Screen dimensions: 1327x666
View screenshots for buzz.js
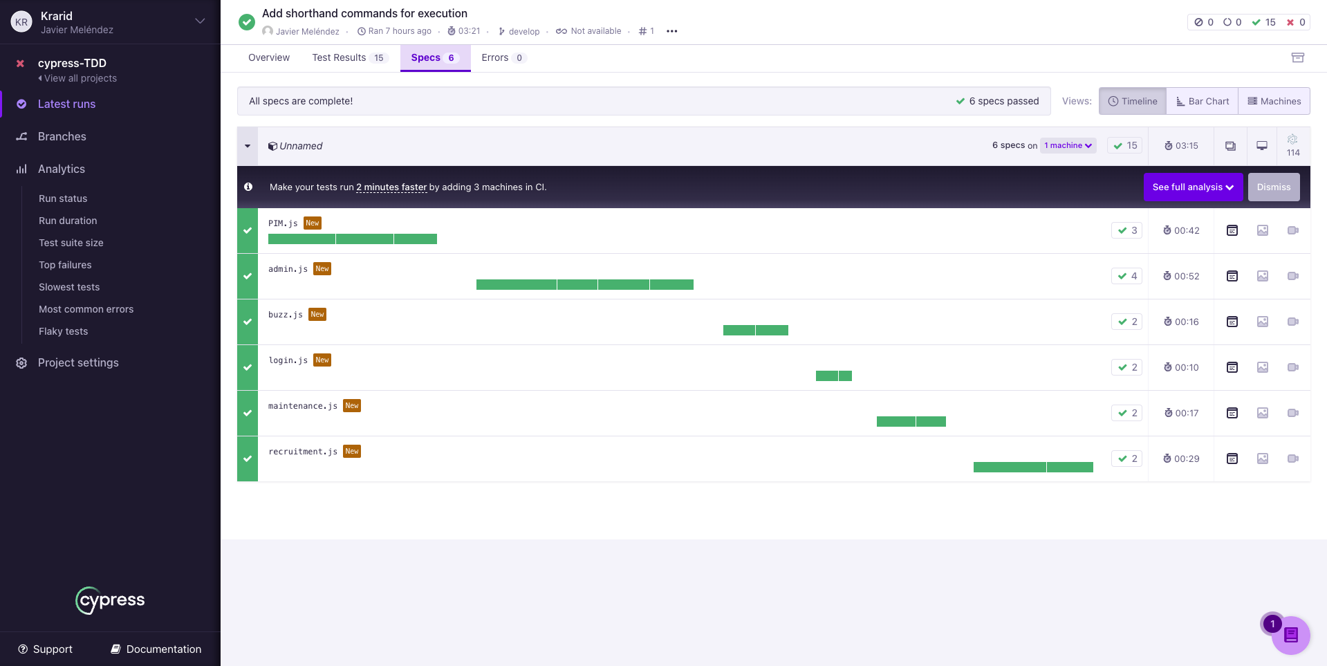click(x=1263, y=322)
